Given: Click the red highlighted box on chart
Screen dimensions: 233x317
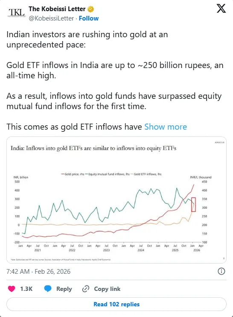Looking at the screenshot, I should point(193,204).
